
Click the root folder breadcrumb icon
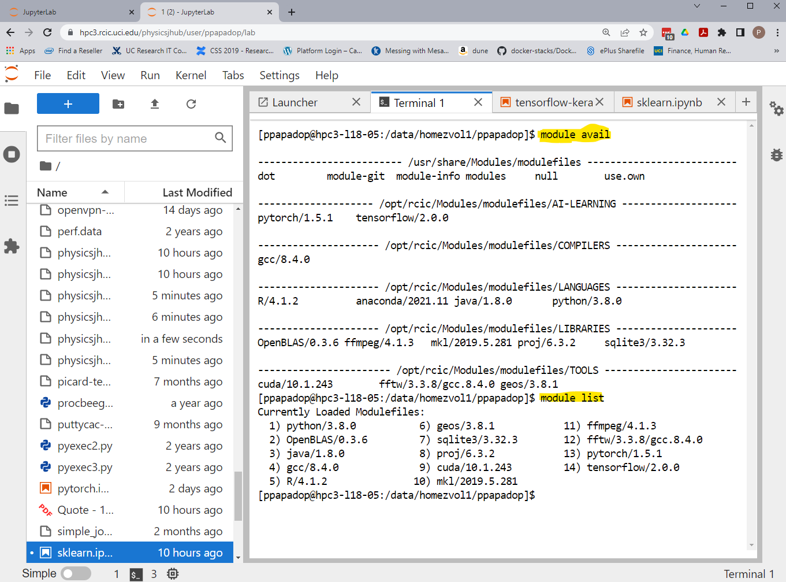[46, 166]
